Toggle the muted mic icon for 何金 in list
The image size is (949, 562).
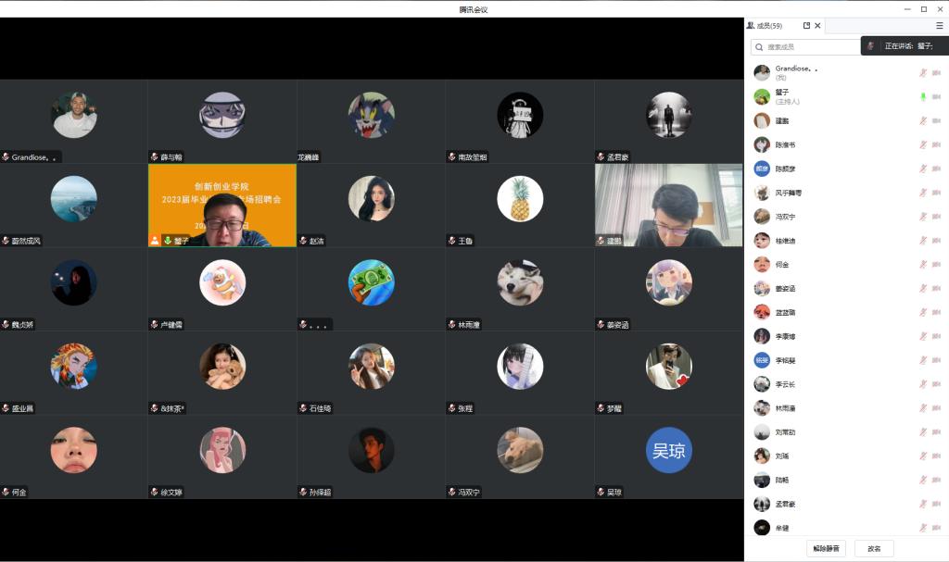(x=923, y=265)
